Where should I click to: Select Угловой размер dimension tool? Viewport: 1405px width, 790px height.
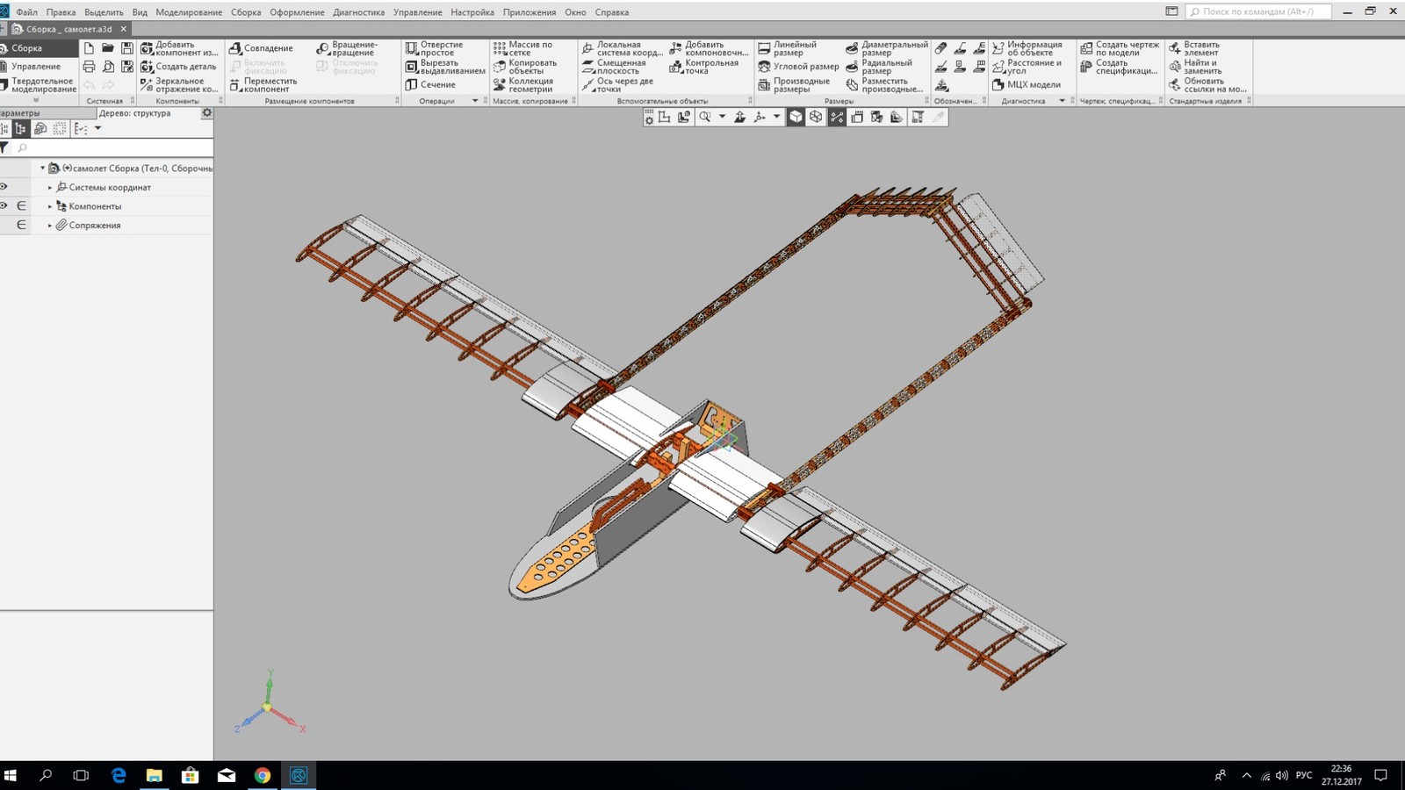pyautogui.click(x=799, y=67)
